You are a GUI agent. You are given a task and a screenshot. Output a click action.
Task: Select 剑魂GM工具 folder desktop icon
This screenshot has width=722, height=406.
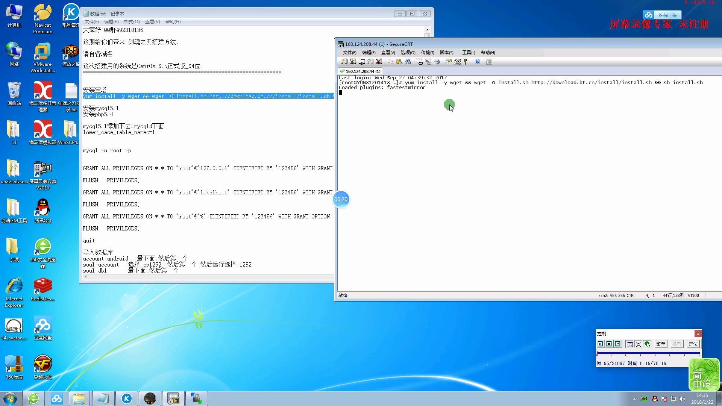pyautogui.click(x=14, y=211)
